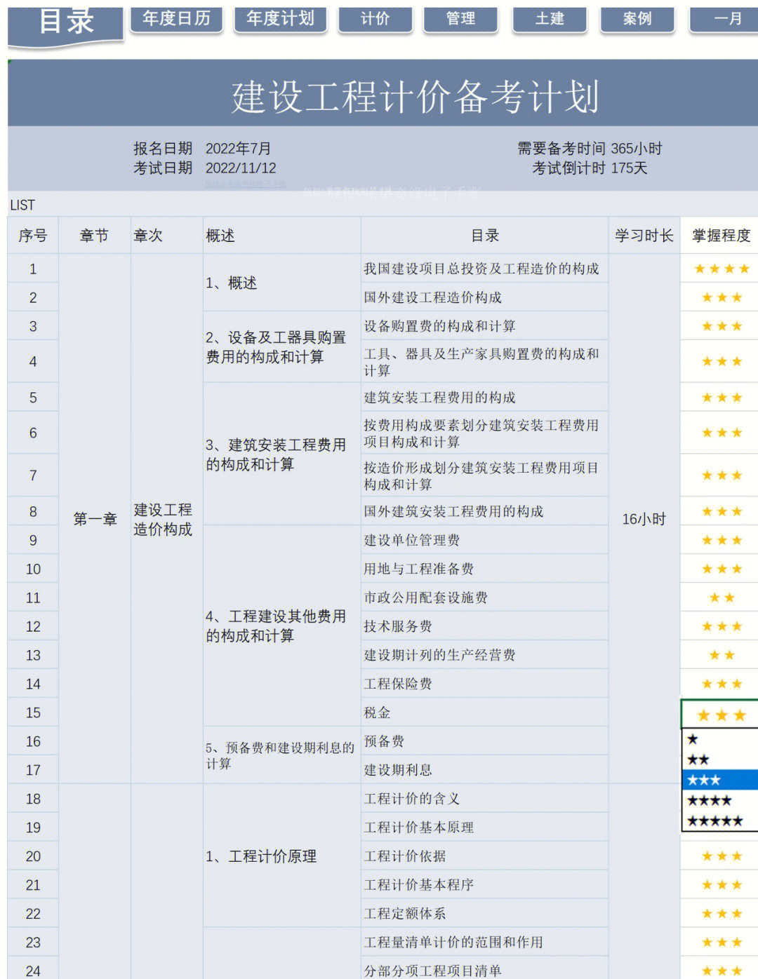Image resolution: width=758 pixels, height=979 pixels.
Task: Select the 工程计价的含义 cell
Action: [x=485, y=799]
